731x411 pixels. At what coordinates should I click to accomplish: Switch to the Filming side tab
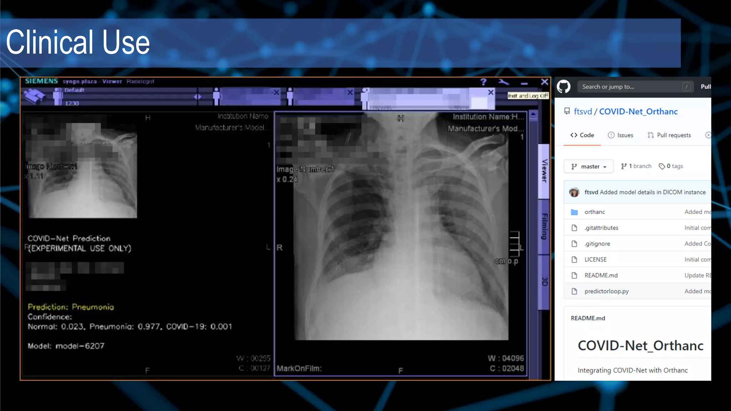click(544, 227)
